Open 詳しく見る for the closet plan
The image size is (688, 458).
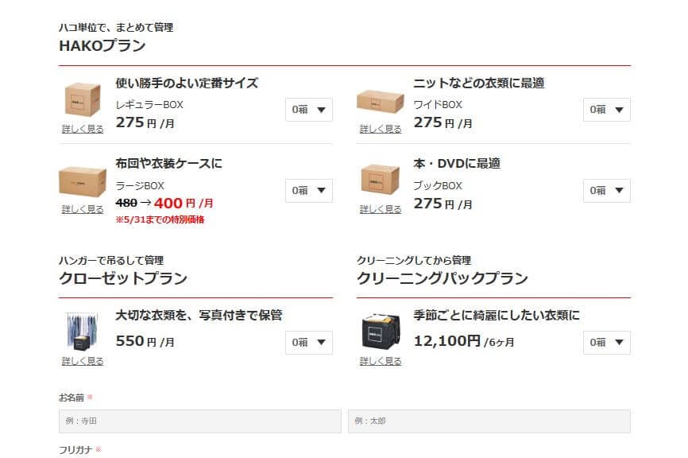[x=83, y=361]
